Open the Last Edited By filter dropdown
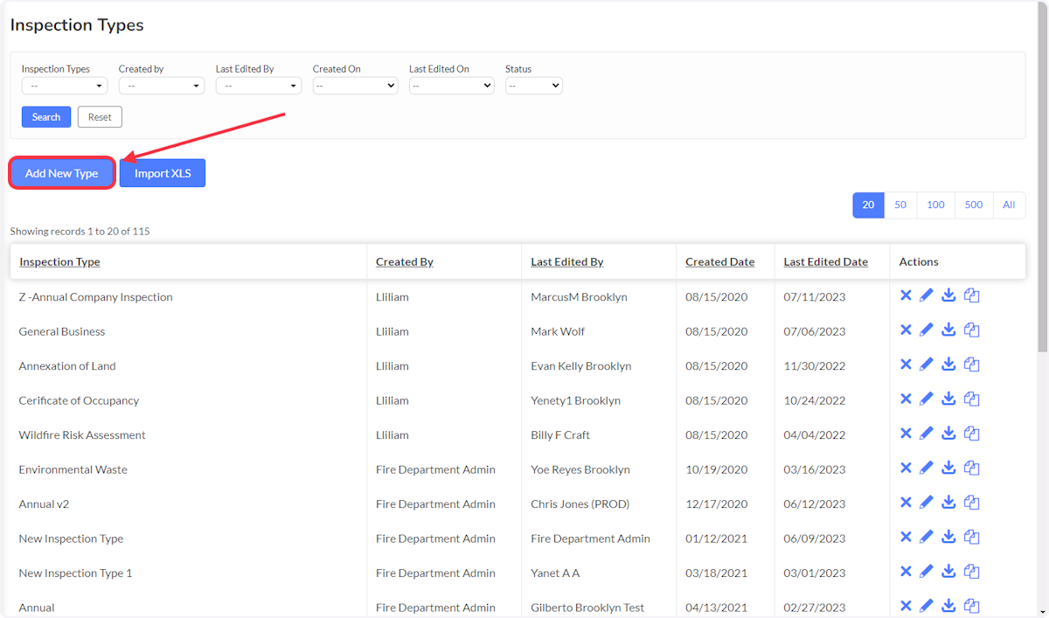This screenshot has width=1049, height=618. [x=259, y=86]
